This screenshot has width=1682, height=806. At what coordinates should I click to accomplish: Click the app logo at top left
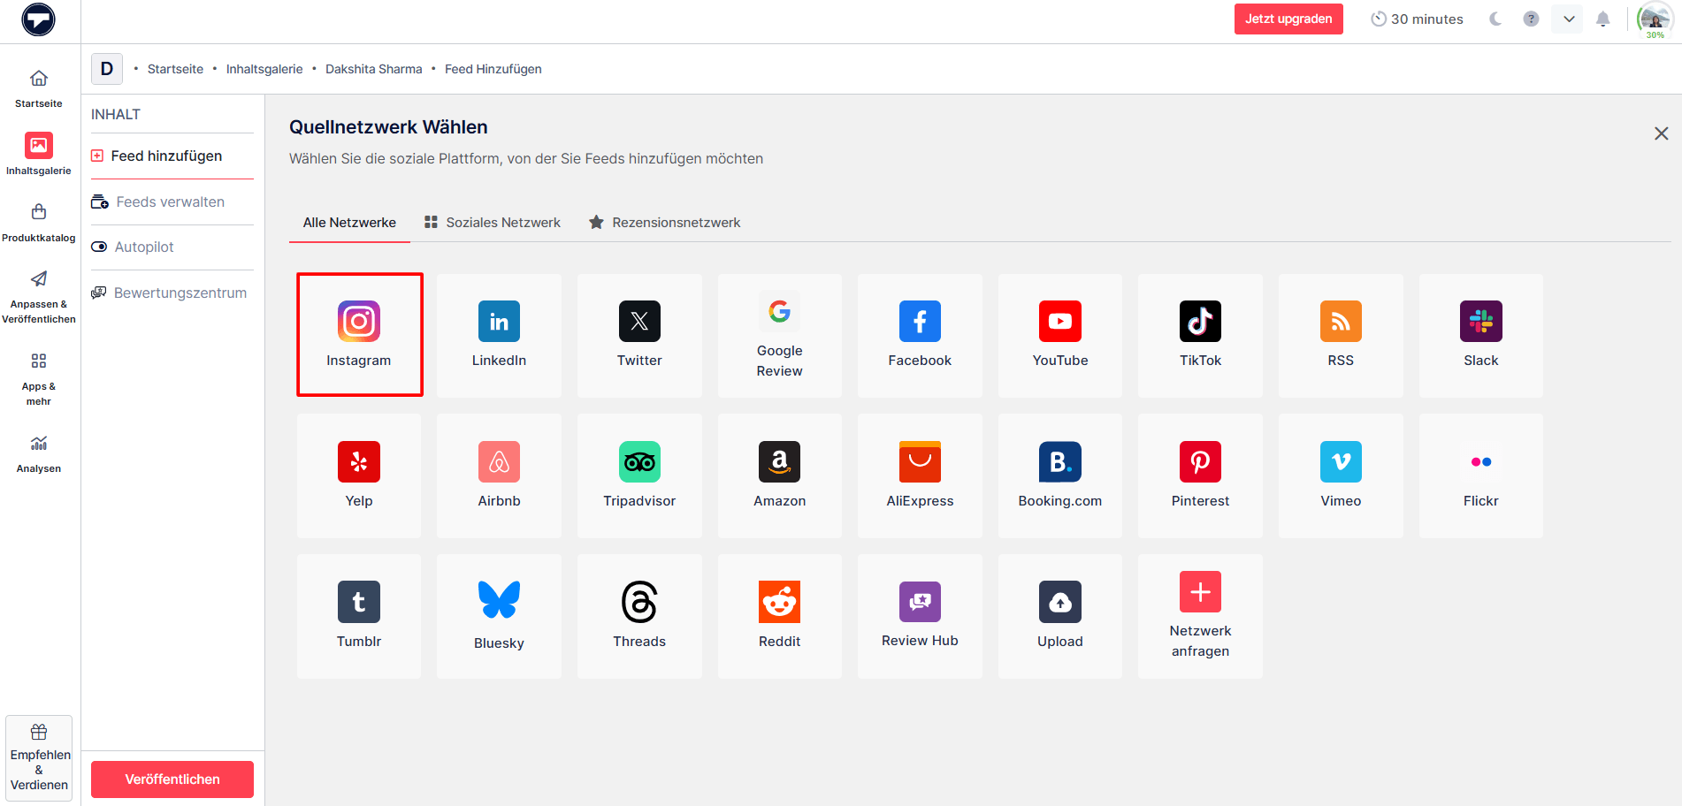[39, 19]
